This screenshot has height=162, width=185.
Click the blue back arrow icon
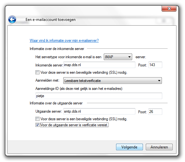tap(12, 19)
